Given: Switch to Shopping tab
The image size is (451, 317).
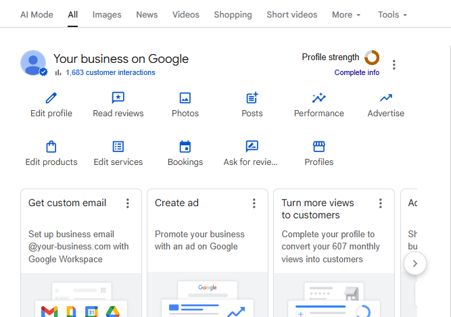Looking at the screenshot, I should tap(233, 15).
